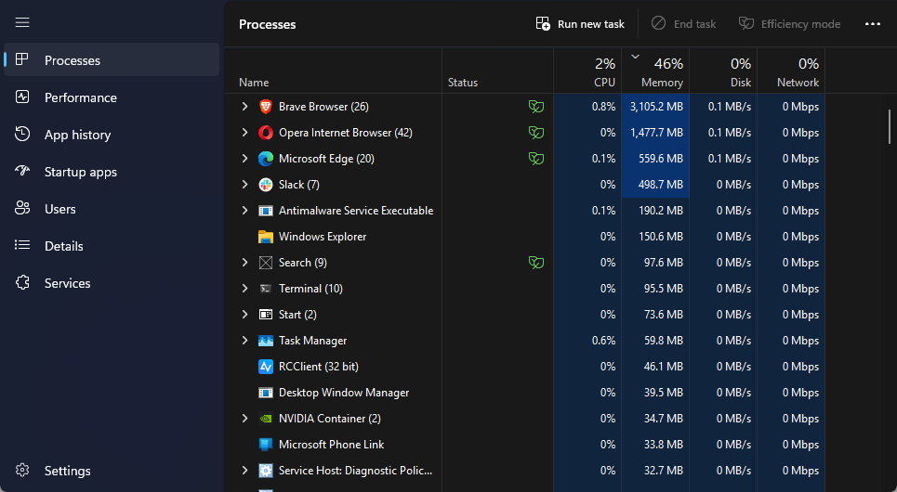Expand the Start process group
Screen dimensions: 897x492
coord(244,315)
